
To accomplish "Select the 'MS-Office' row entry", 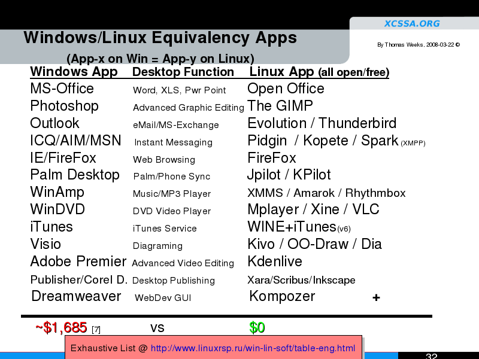I will pos(62,89).
